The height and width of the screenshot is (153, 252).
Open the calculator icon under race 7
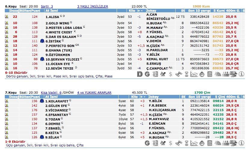coord(210,143)
